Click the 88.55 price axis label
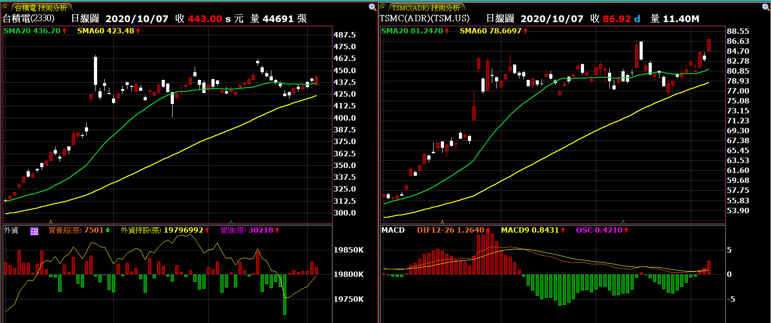Viewport: 771px width, 323px height. (738, 31)
